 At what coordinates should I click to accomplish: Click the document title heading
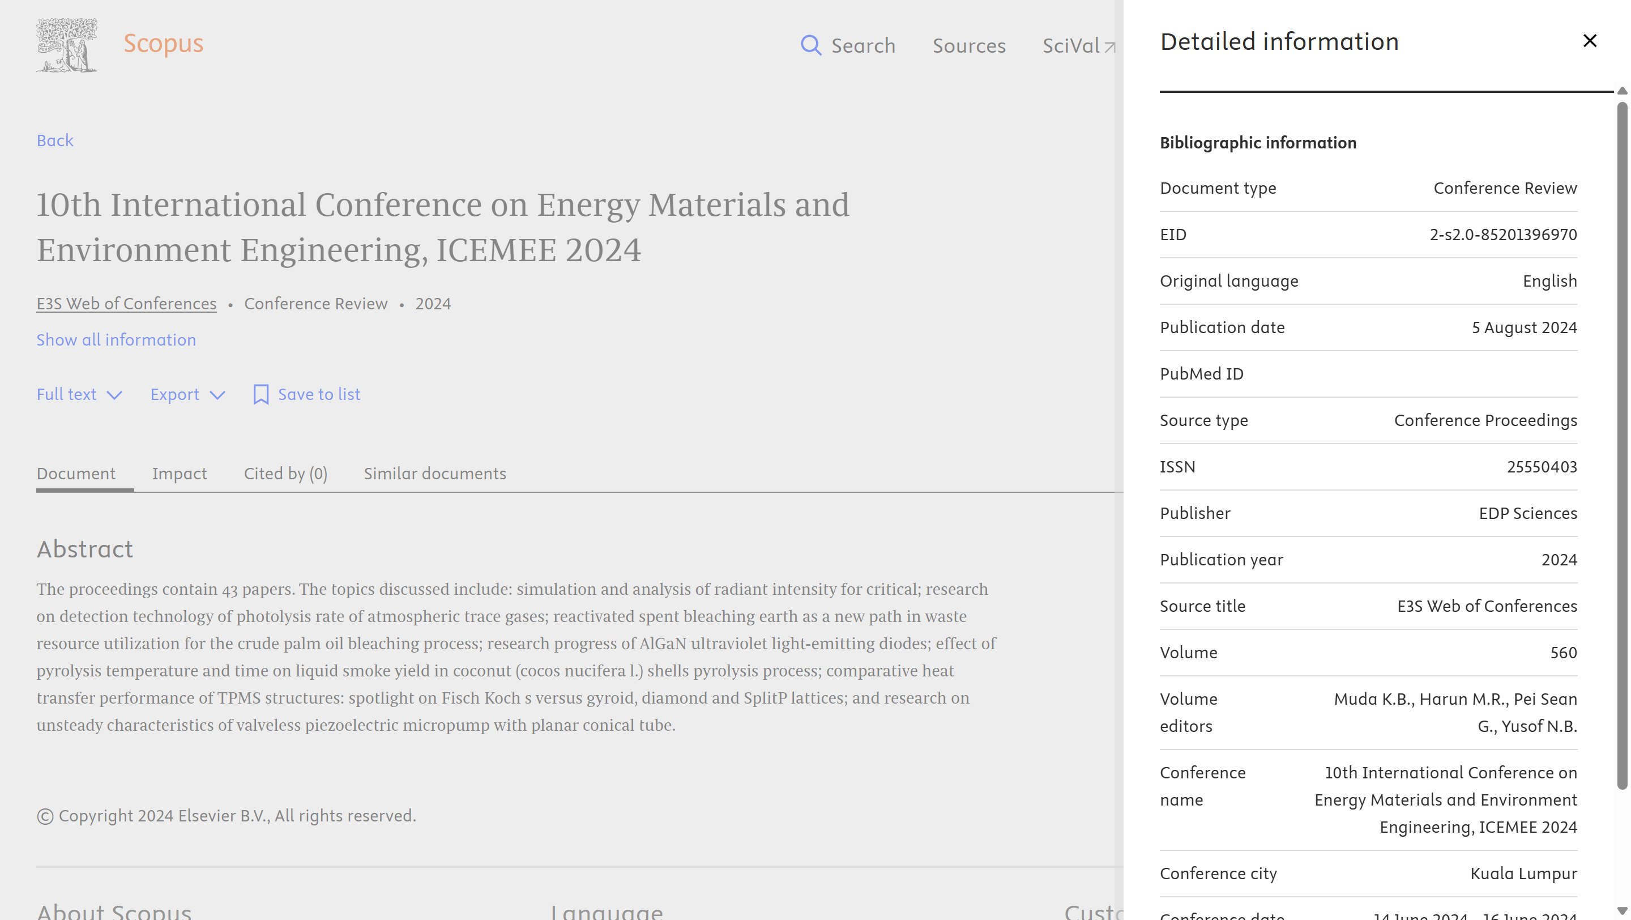pyautogui.click(x=443, y=227)
